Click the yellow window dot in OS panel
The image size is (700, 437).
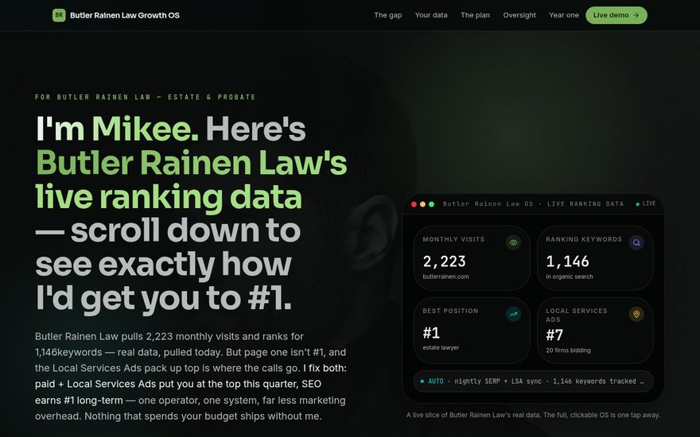pyautogui.click(x=422, y=204)
